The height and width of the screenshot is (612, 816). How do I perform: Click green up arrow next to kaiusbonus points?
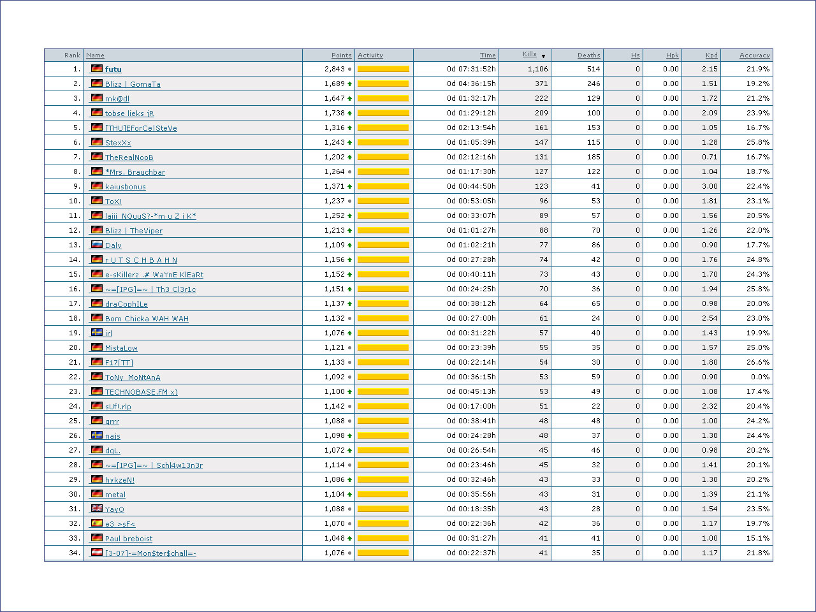[x=349, y=187]
